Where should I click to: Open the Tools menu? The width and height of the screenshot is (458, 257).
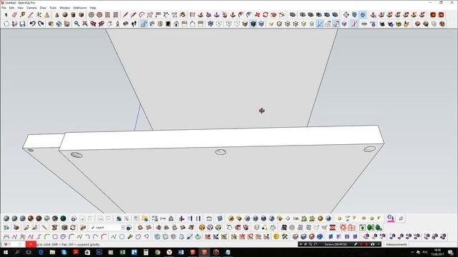pyautogui.click(x=53, y=8)
